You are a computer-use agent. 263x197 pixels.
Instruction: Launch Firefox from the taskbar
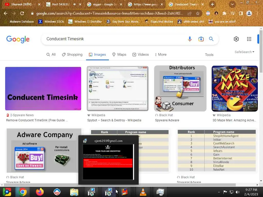click(40, 192)
